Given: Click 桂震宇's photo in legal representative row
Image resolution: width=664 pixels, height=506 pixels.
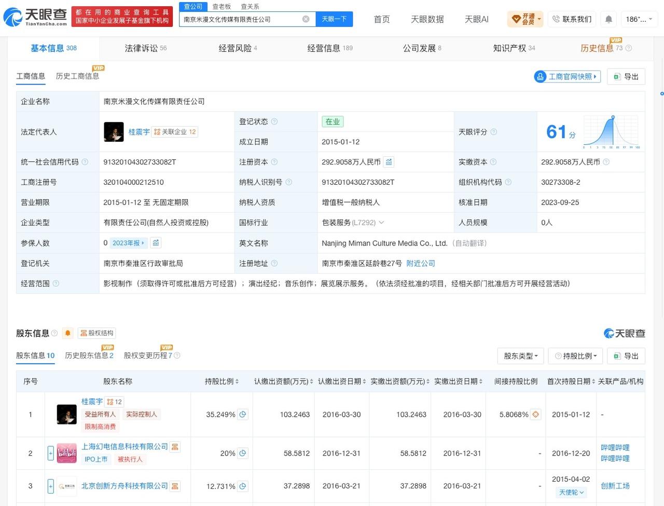Looking at the screenshot, I should 114,132.
